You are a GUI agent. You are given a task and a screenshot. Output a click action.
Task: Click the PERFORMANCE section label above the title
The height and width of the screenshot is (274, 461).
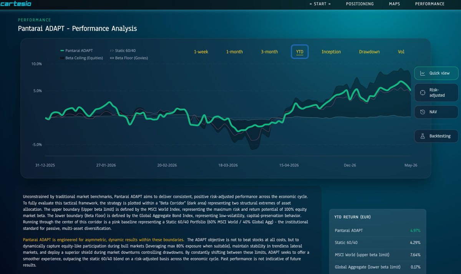coord(35,20)
